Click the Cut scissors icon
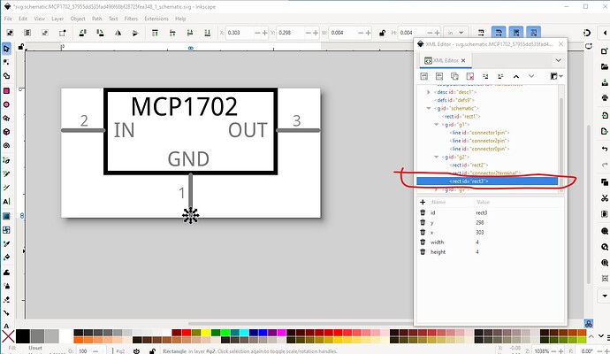 tap(604, 198)
